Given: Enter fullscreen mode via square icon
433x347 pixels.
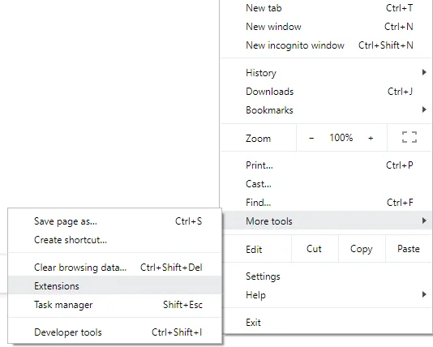Looking at the screenshot, I should (409, 137).
